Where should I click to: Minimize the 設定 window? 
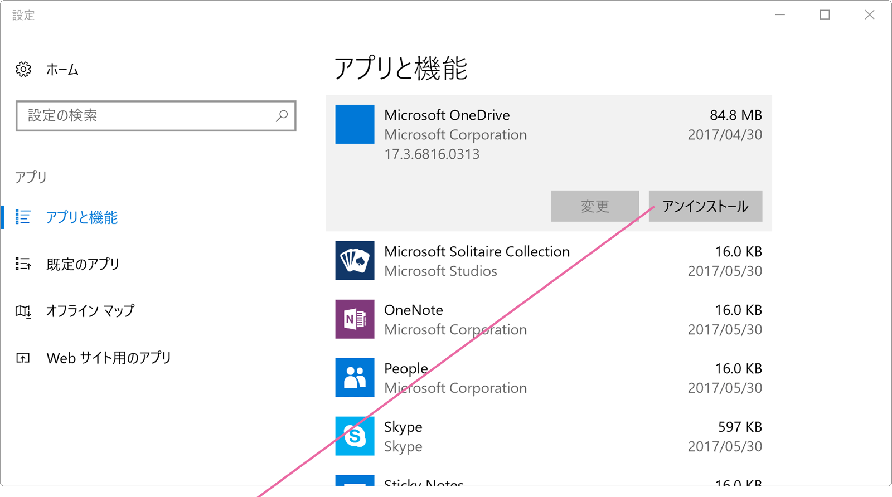click(x=780, y=15)
